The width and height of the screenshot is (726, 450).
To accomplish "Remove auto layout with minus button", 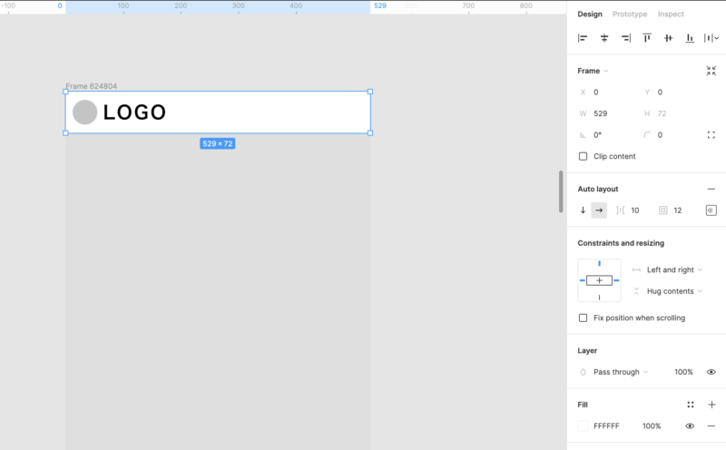I will (711, 189).
